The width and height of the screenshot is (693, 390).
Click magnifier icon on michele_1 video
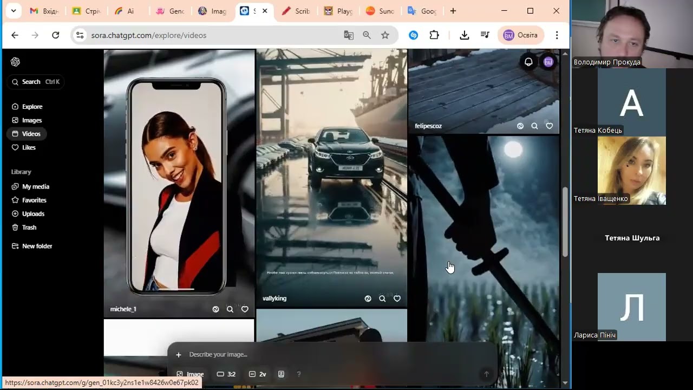[230, 309]
